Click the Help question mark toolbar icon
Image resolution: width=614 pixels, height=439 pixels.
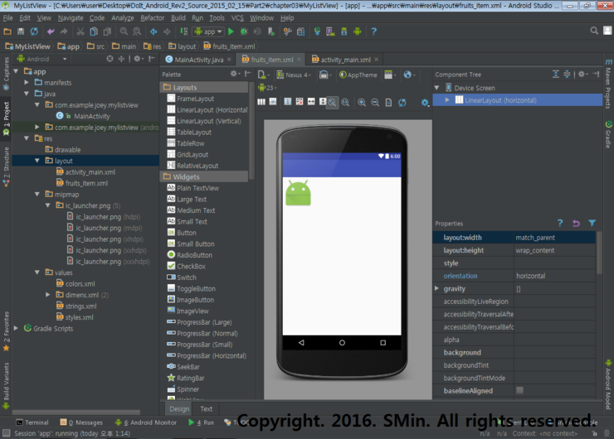coord(373,31)
